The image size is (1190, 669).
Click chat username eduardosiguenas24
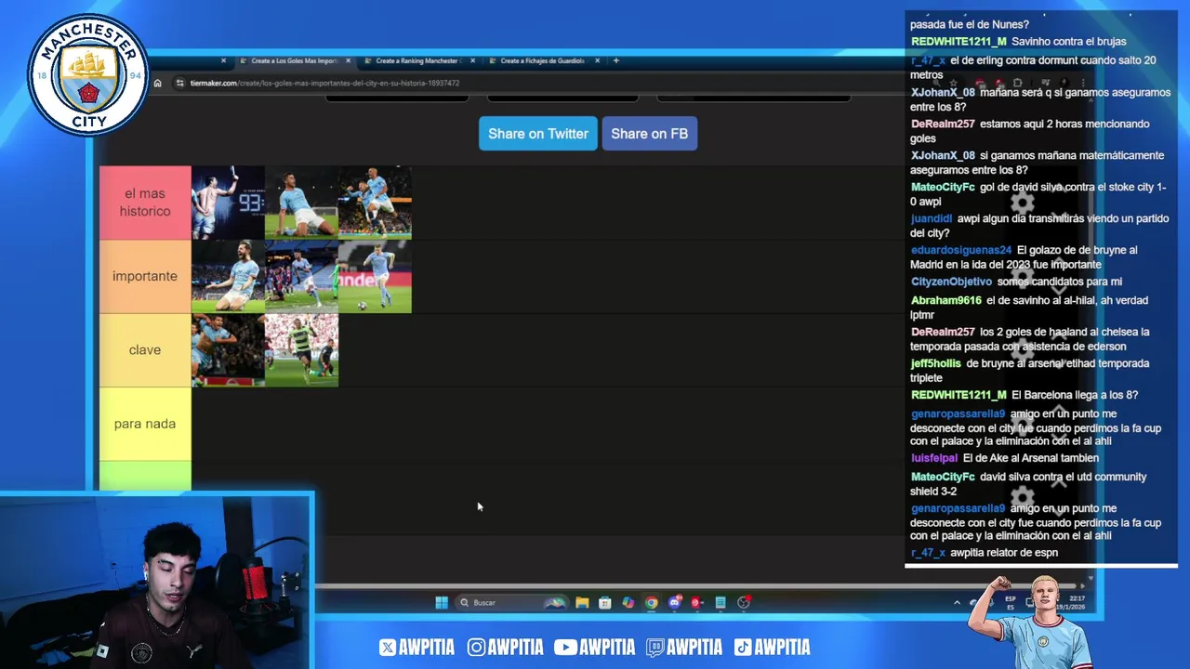point(961,251)
